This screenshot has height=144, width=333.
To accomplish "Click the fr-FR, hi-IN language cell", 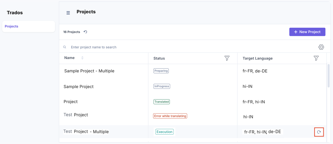I will click(254, 102).
